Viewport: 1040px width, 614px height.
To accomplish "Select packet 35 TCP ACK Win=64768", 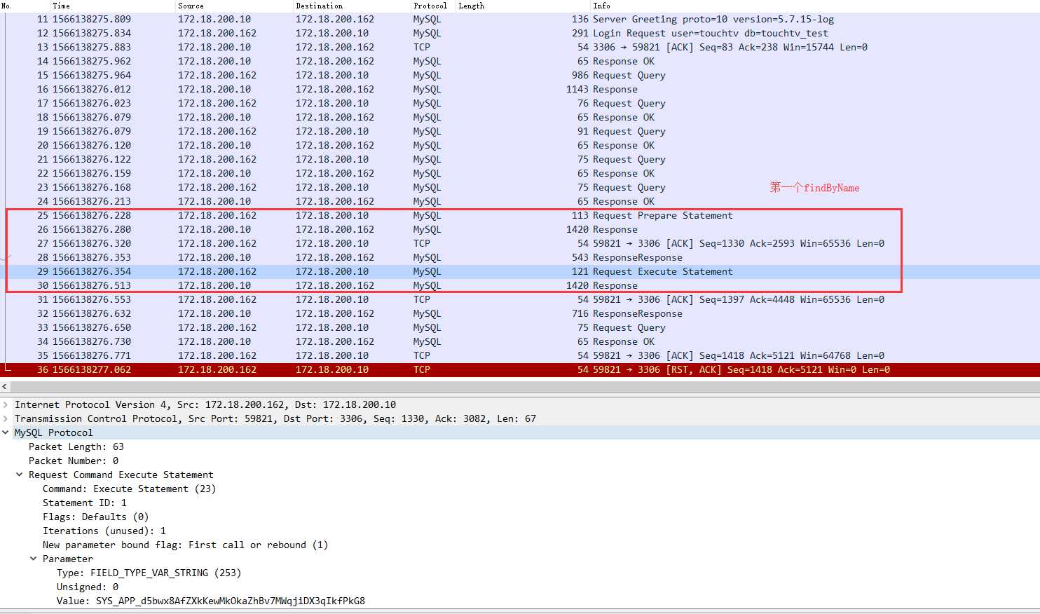I will click(x=520, y=355).
